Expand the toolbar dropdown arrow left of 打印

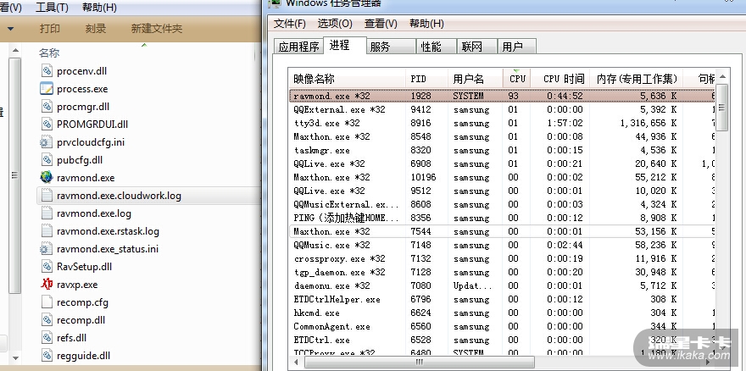click(x=10, y=29)
